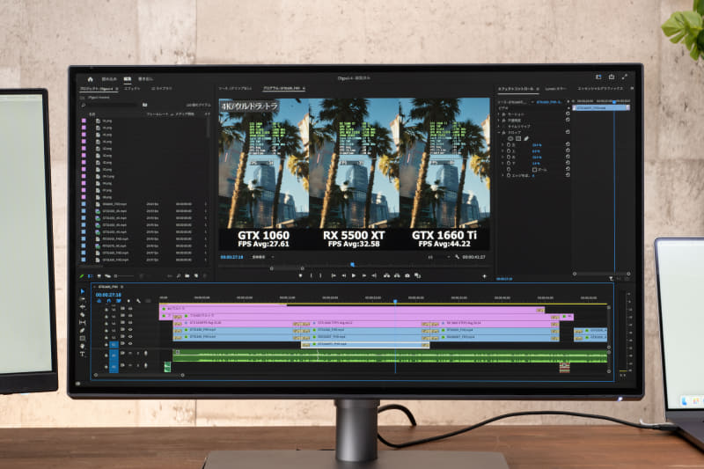The height and width of the screenshot is (469, 704).
Task: Create a New Bin in the Project panel
Action: tap(187, 276)
